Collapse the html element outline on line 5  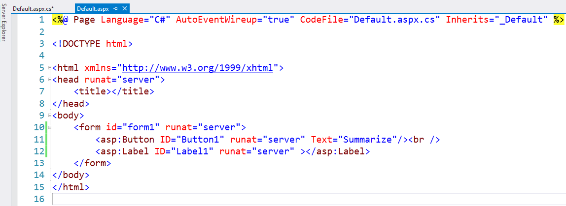(x=50, y=67)
